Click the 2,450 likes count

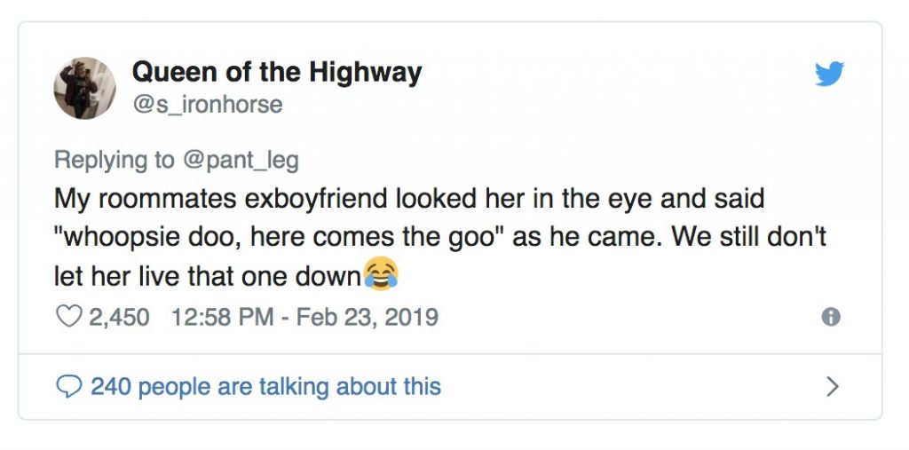pos(119,317)
